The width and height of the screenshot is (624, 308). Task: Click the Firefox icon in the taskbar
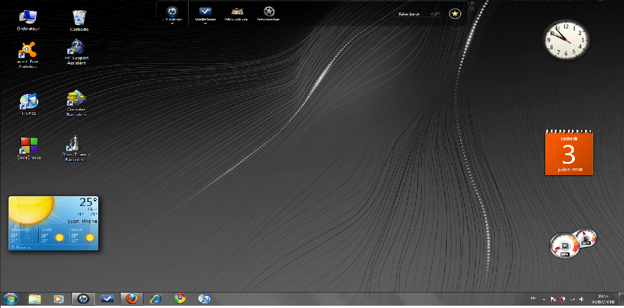(x=131, y=298)
